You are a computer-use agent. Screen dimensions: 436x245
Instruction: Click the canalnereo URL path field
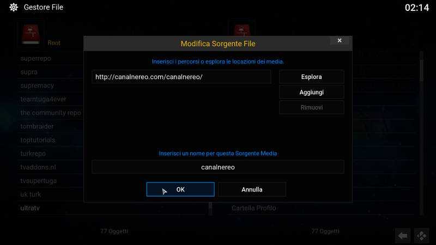(181, 77)
